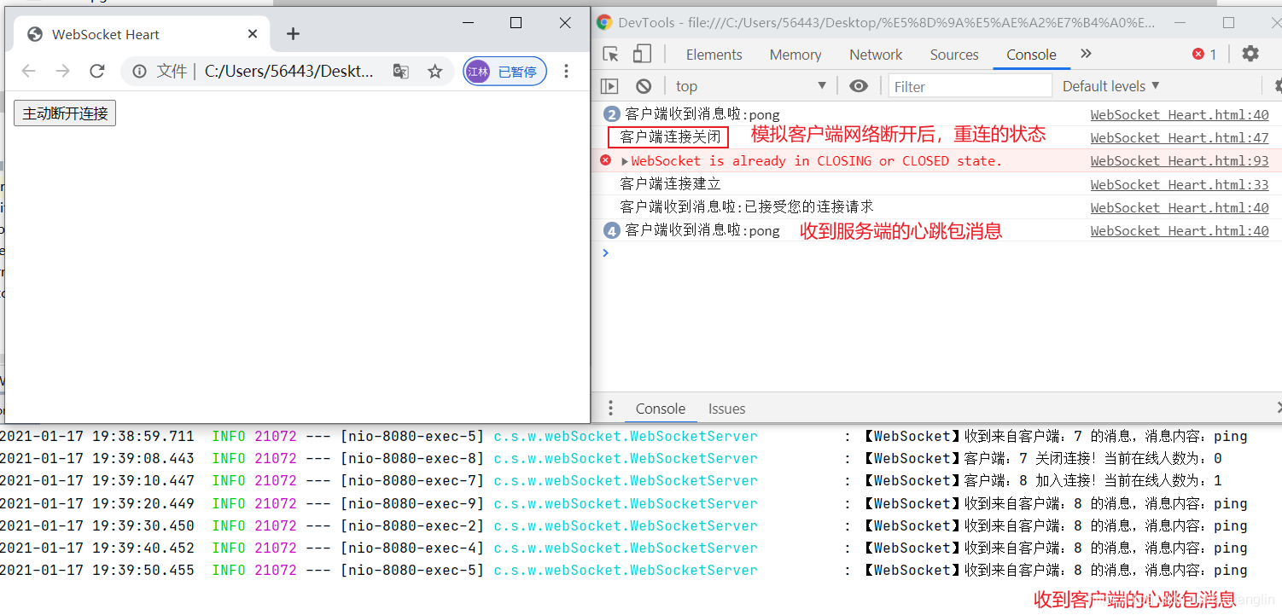The image size is (1282, 615).
Task: Open the drawer three-dot menu
Action: pyautogui.click(x=609, y=409)
